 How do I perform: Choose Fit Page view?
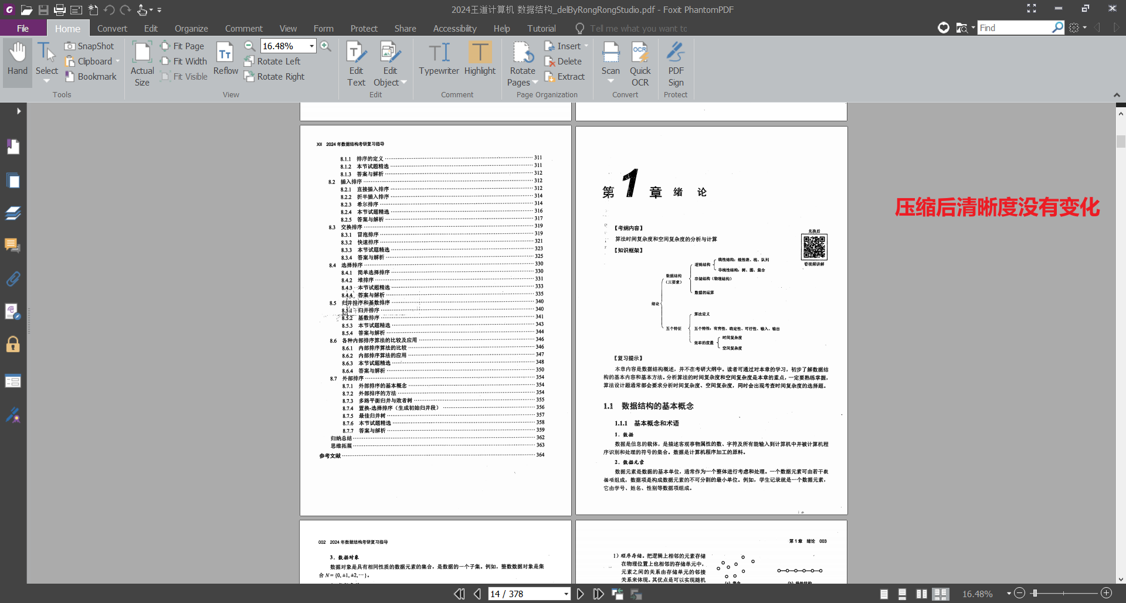[182, 46]
